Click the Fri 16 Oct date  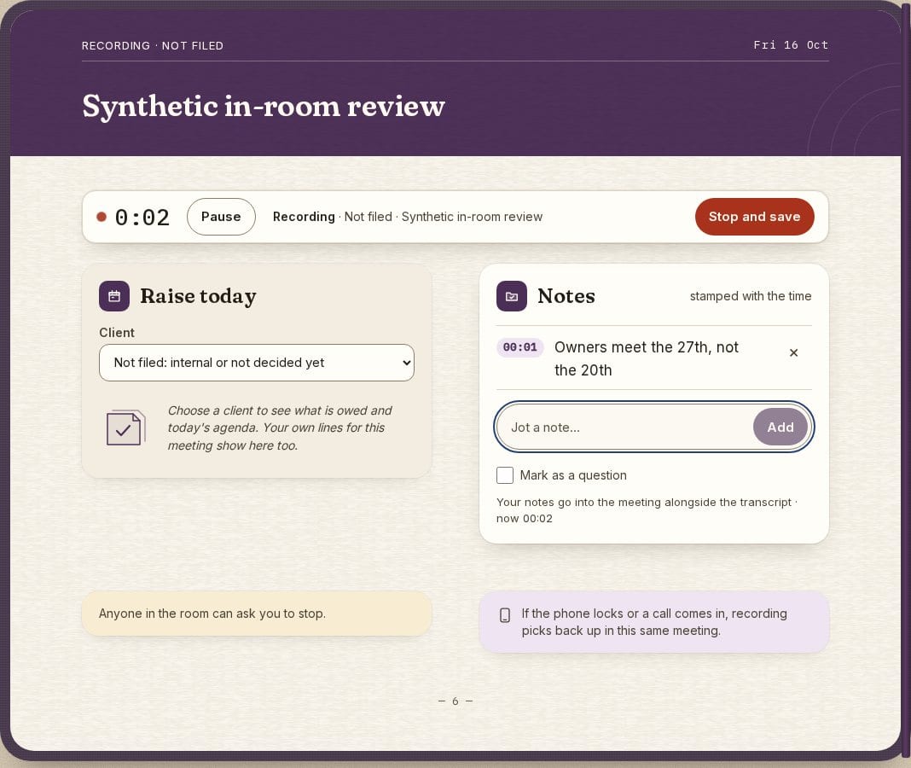791,44
